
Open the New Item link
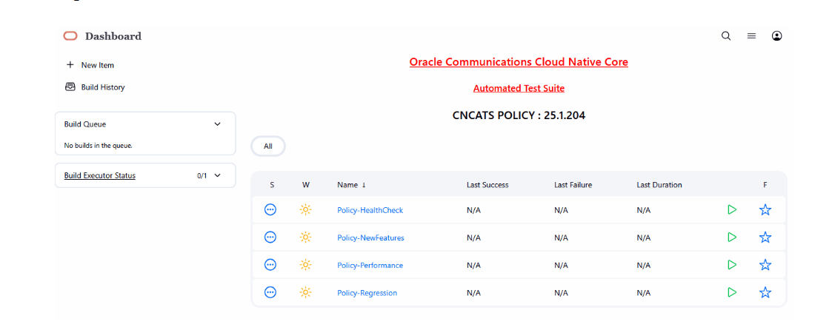tap(98, 65)
